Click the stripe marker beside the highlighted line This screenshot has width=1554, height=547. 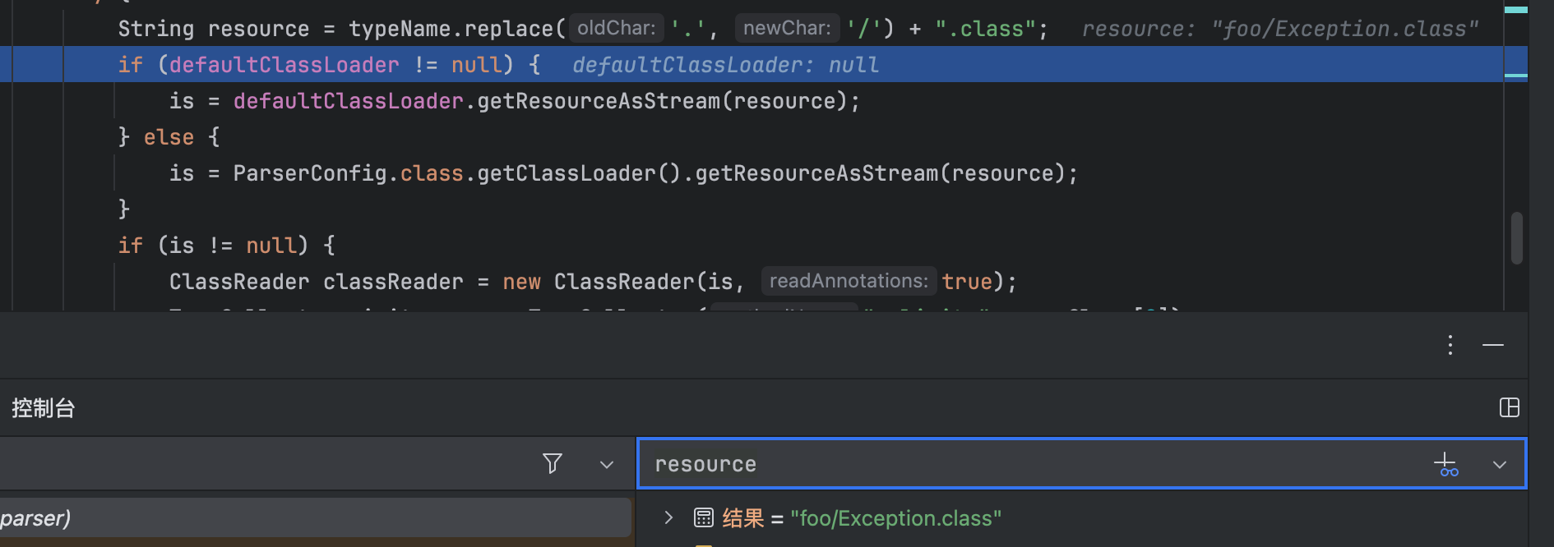(x=1515, y=76)
